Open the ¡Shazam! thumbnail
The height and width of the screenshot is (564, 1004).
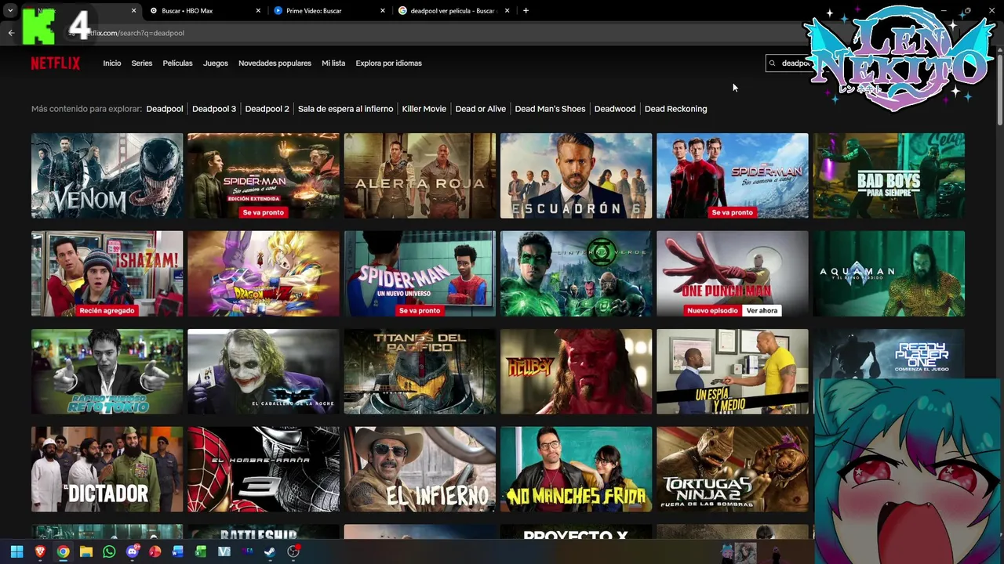107,273
